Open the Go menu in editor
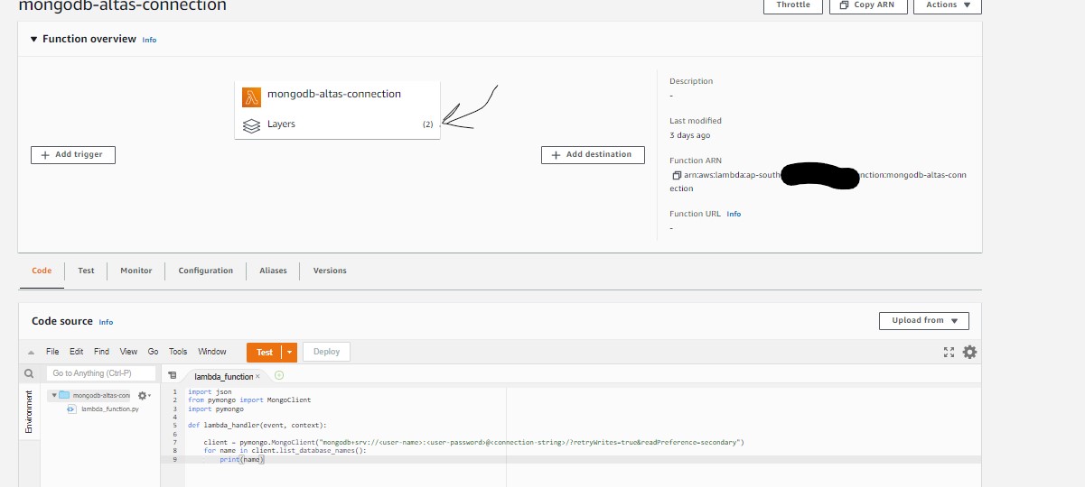The width and height of the screenshot is (1085, 487). click(153, 352)
